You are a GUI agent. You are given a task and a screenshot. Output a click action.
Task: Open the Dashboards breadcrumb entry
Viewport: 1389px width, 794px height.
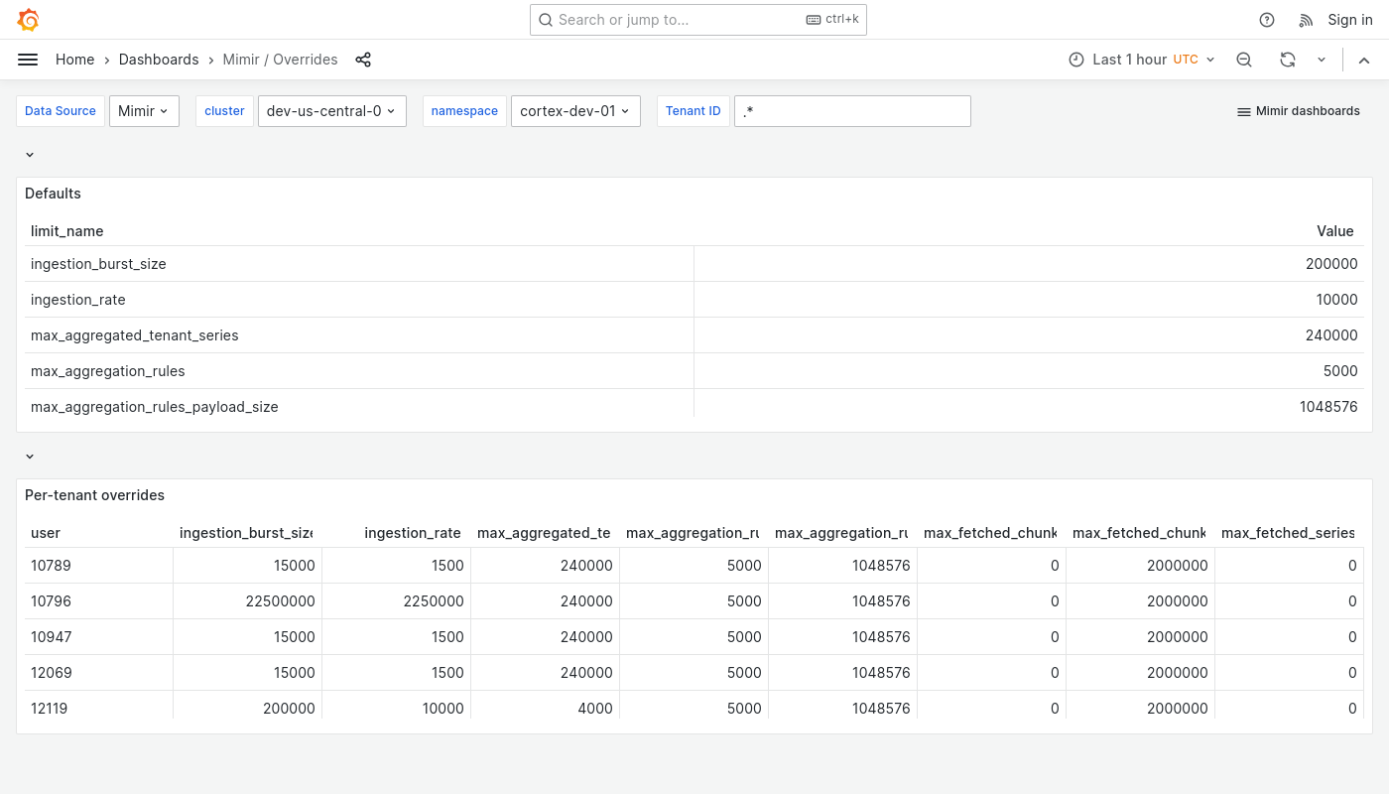pyautogui.click(x=159, y=60)
